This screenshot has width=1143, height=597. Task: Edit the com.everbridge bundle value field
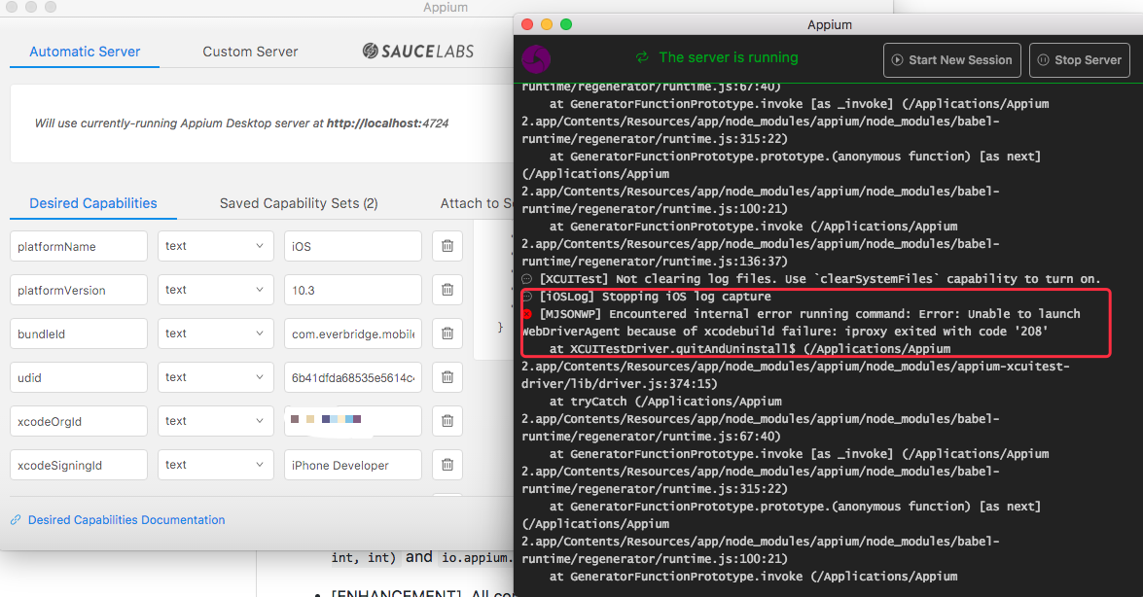pyautogui.click(x=353, y=334)
